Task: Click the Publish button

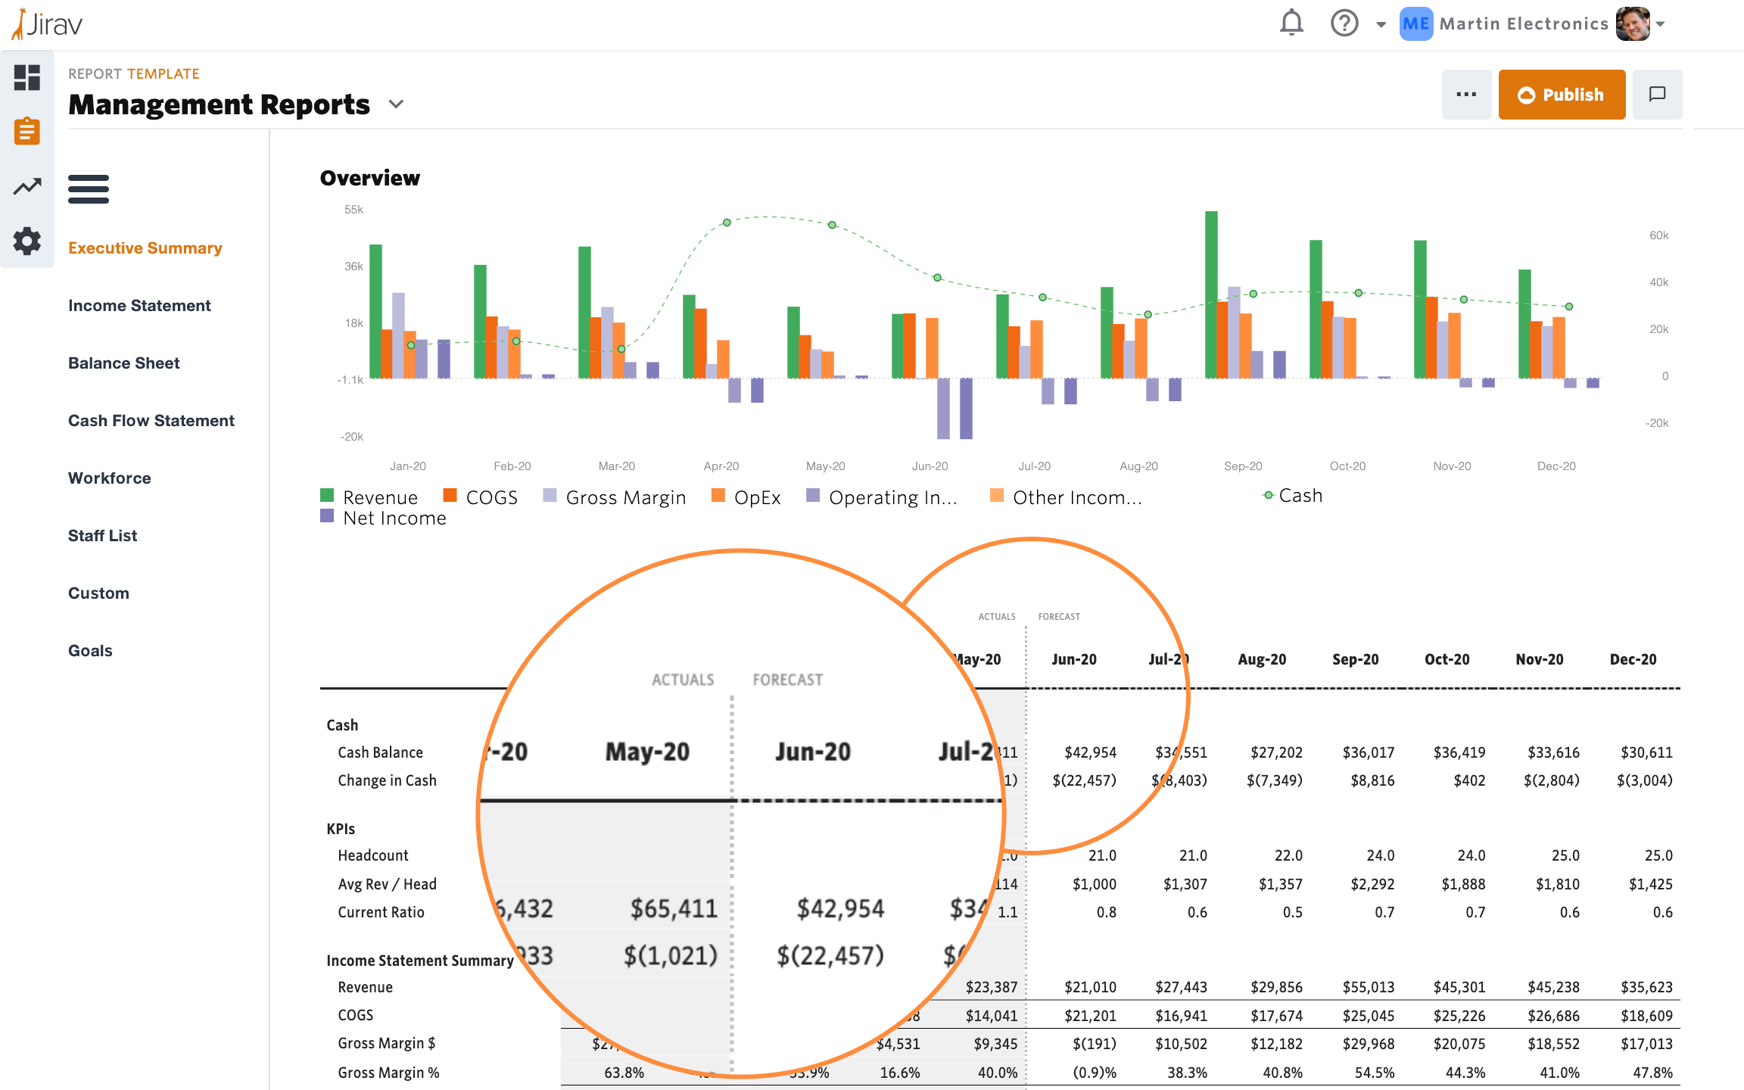Action: pyautogui.click(x=1562, y=94)
